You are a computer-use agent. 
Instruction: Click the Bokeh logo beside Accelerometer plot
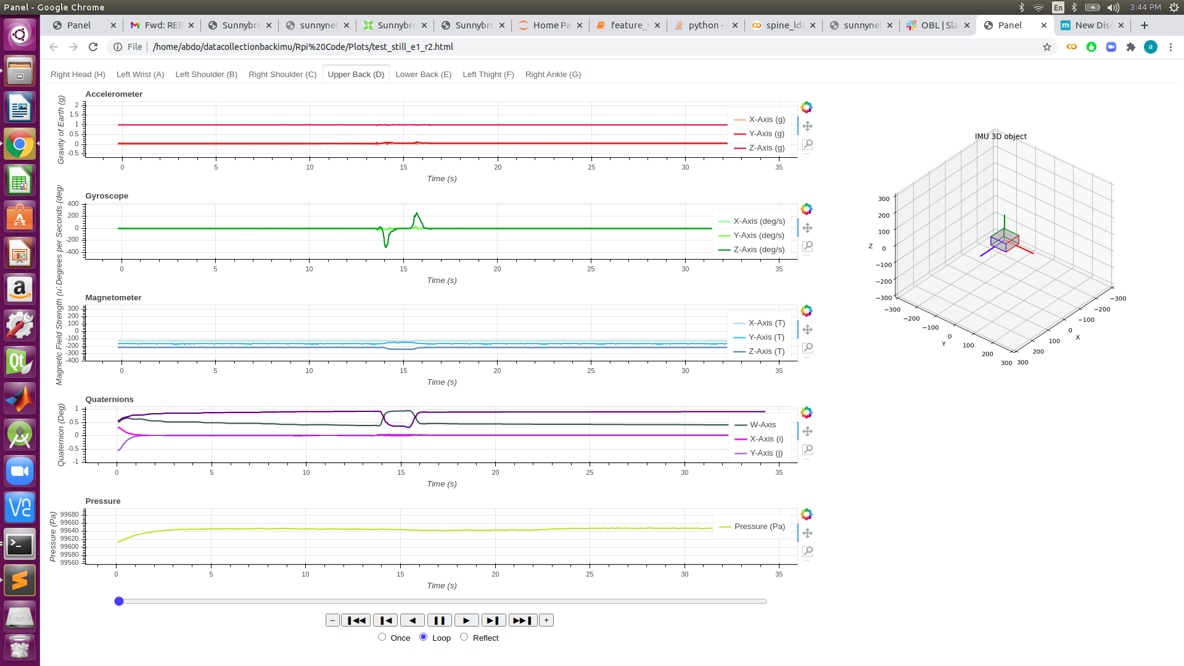click(x=806, y=107)
